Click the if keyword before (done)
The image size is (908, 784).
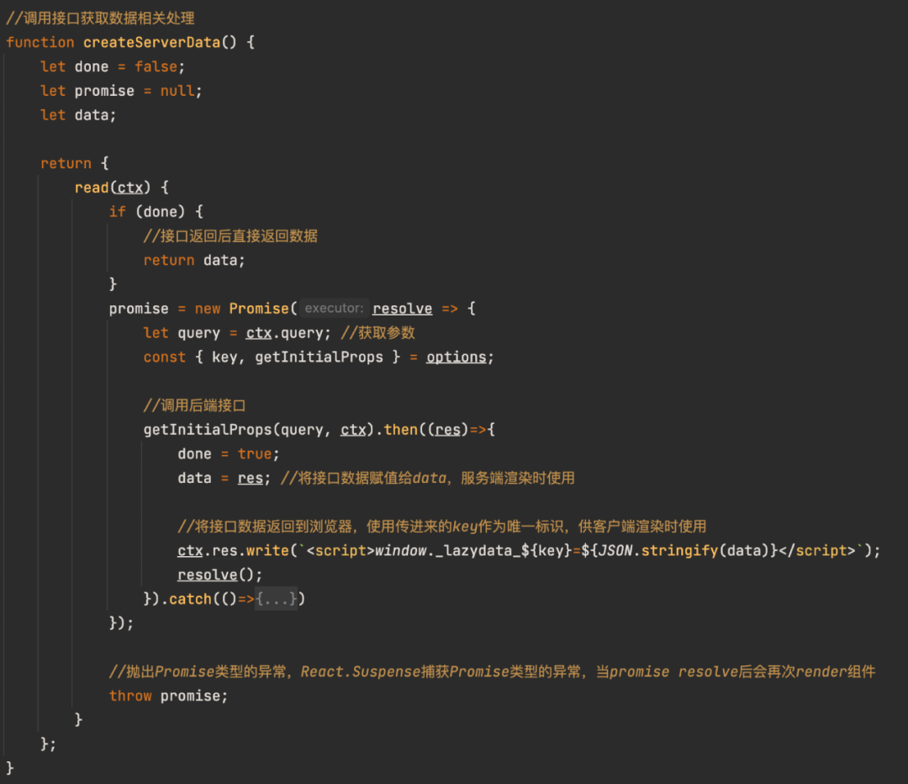tap(118, 211)
